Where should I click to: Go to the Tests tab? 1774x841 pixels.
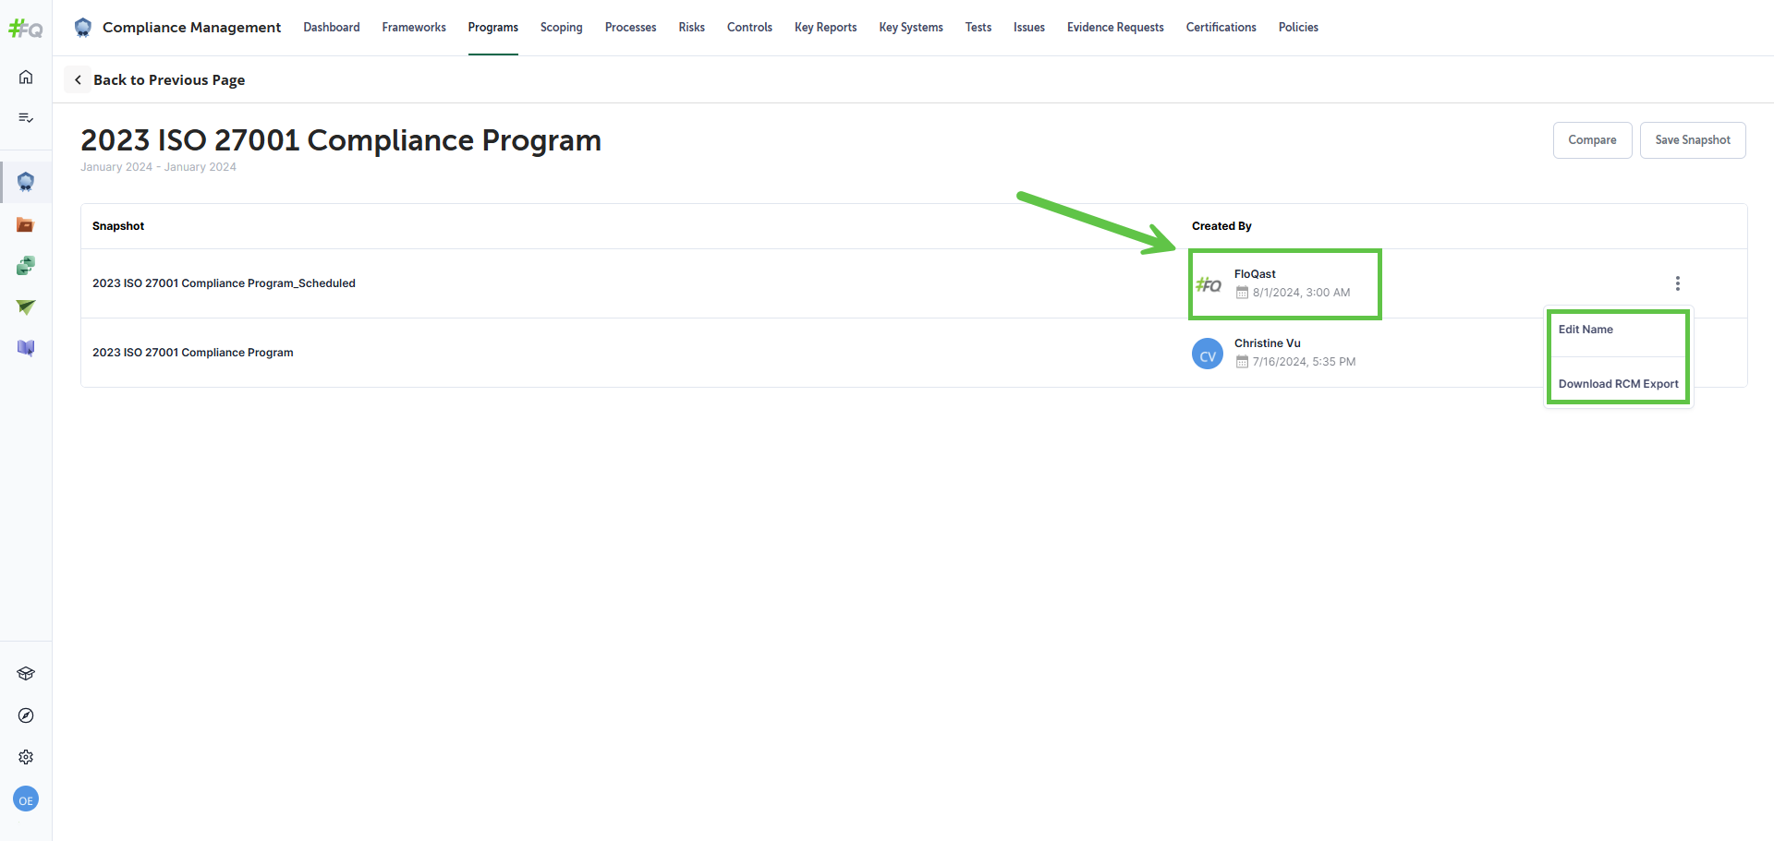point(978,28)
